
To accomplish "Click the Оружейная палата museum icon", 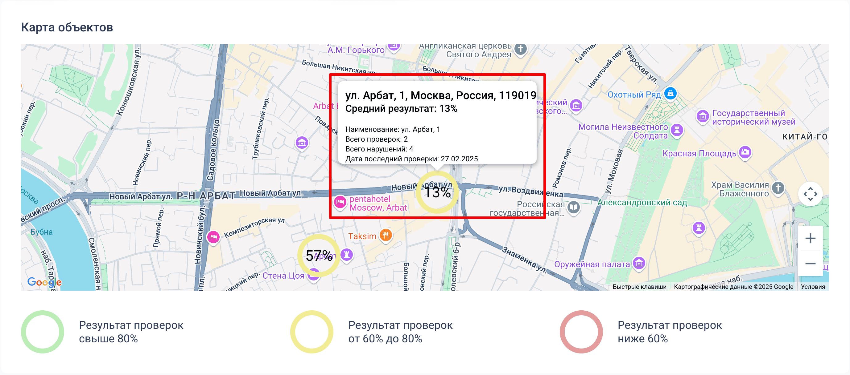I will click(x=639, y=263).
